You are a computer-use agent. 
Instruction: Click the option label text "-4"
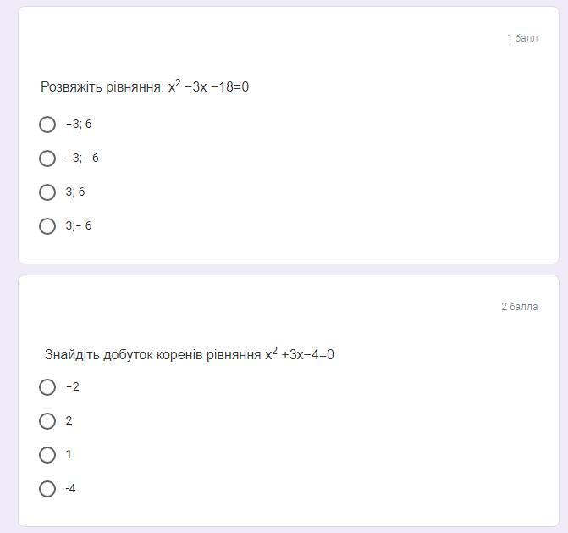click(70, 488)
